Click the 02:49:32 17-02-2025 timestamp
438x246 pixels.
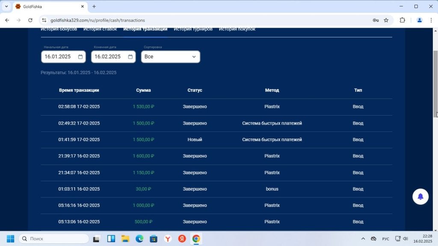[79, 123]
